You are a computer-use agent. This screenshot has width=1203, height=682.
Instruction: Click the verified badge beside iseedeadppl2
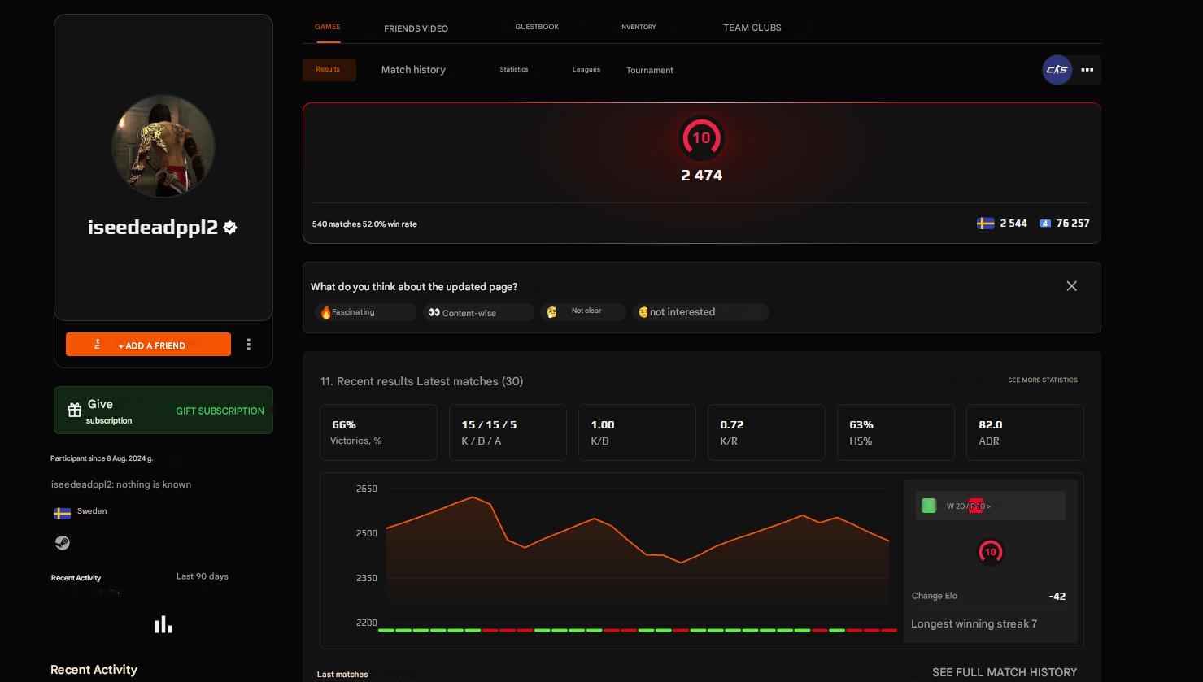pos(229,228)
